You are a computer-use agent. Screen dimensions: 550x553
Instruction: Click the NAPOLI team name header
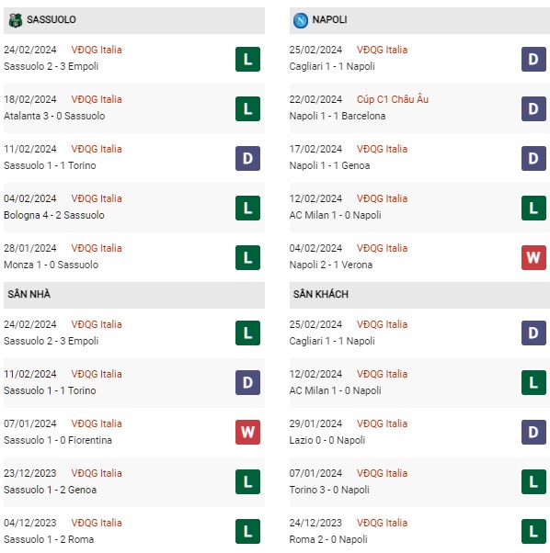[329, 19]
